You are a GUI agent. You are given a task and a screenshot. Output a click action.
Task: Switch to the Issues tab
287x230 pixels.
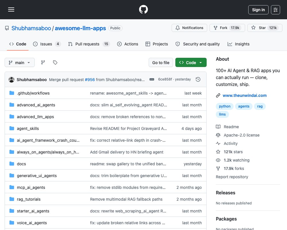point(47,44)
